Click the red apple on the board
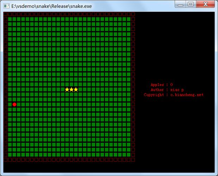218x176 pixels. pyautogui.click(x=14, y=105)
